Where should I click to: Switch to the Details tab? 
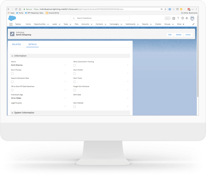pos(32,44)
